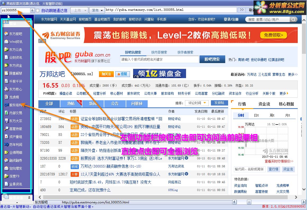This screenshot has height=210, width=307.
Task: Click the search magnifier icon in 股吧 header
Action: (293, 20)
